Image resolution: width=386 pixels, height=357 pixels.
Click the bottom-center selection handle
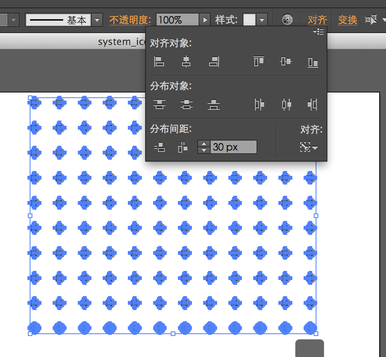[x=173, y=333]
